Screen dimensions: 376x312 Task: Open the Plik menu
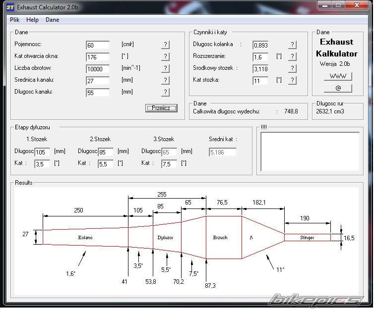[x=15, y=20]
